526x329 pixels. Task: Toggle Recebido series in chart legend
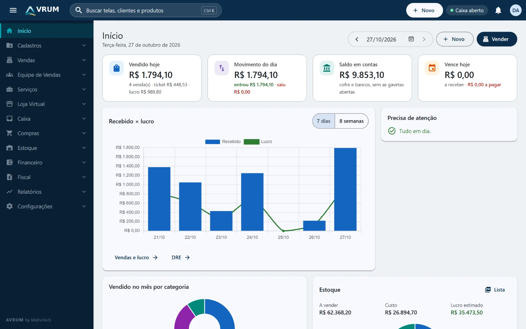(223, 142)
